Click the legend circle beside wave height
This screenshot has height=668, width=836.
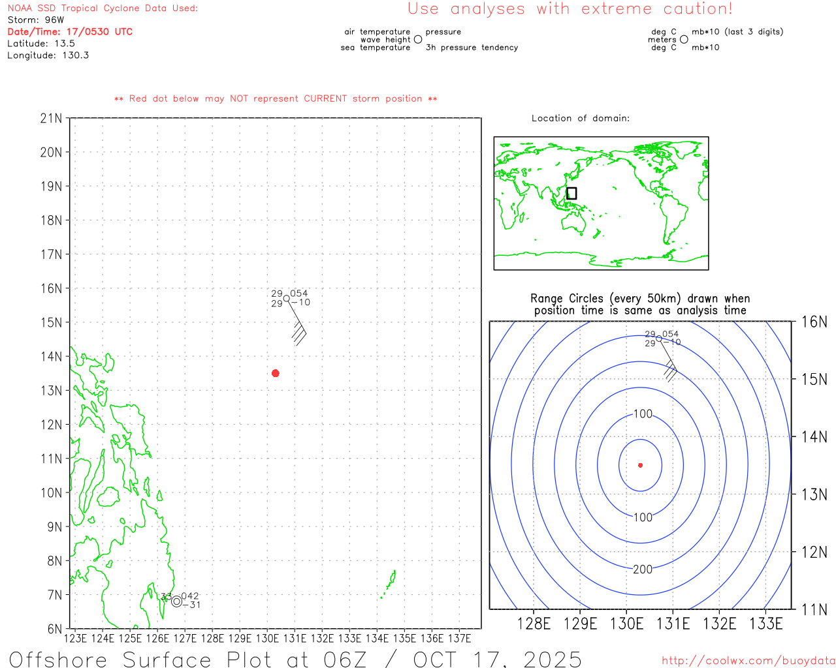point(418,40)
